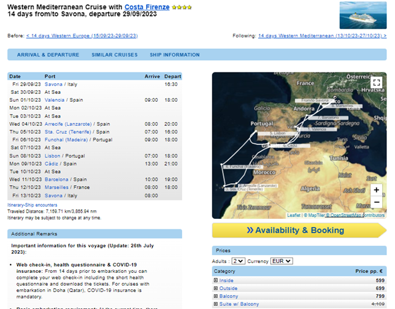The image size is (395, 309).
Task: Open the Costa Firenze ship link
Action: click(x=147, y=7)
